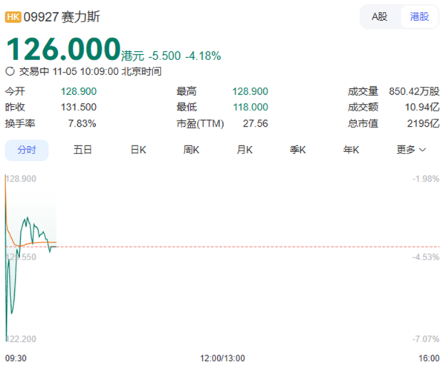
Task: Click the trading status 交易中 11-05 10:09:00
Action: [69, 71]
